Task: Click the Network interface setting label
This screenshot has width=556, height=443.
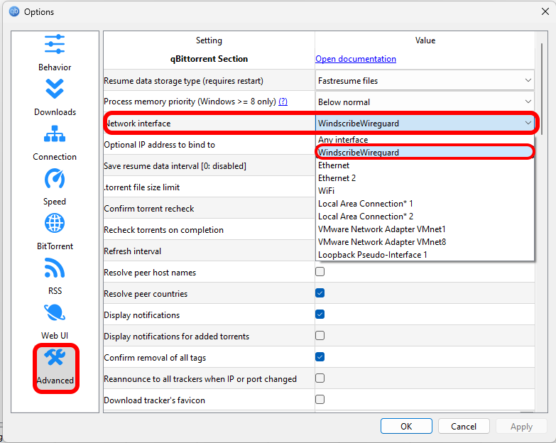Action: click(x=138, y=124)
